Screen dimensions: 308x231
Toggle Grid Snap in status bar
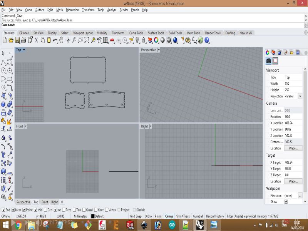coord(136,216)
